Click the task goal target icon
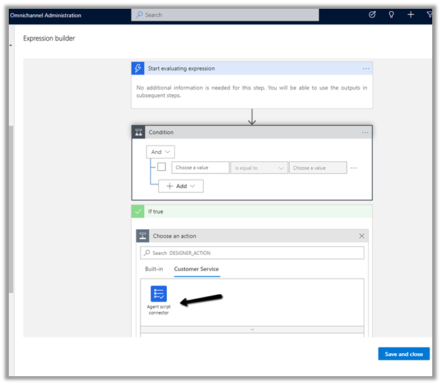441x385 pixels. [372, 14]
